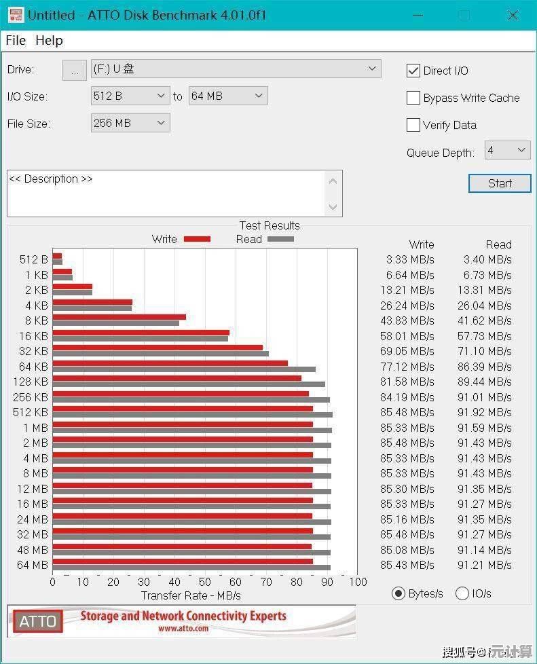Click the Start benchmark button
Image resolution: width=537 pixels, height=664 pixels.
500,183
